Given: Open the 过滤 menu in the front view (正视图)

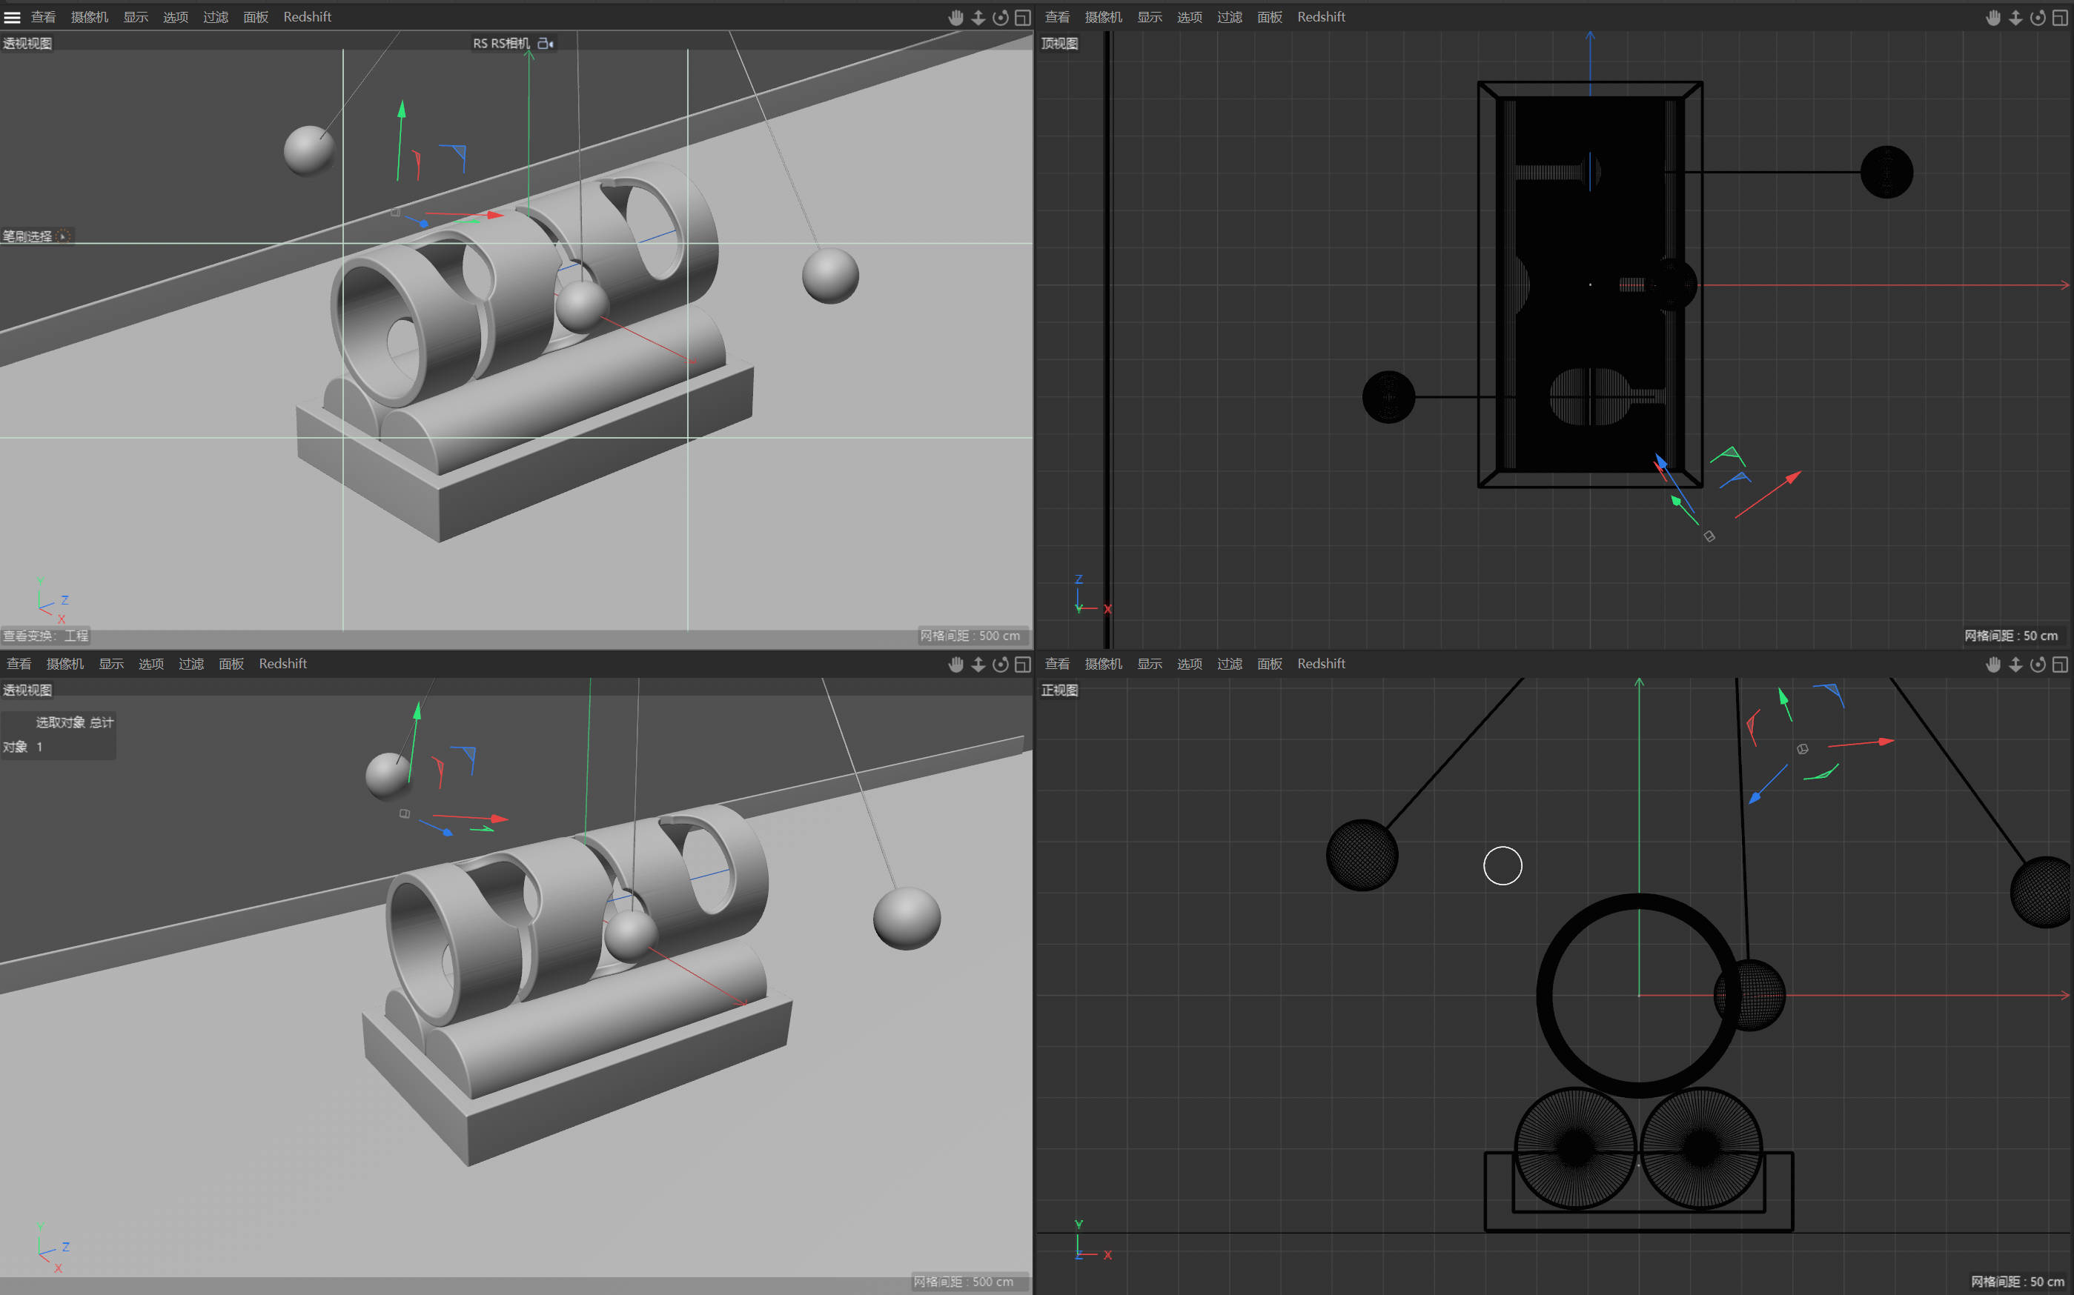Looking at the screenshot, I should click(1228, 664).
